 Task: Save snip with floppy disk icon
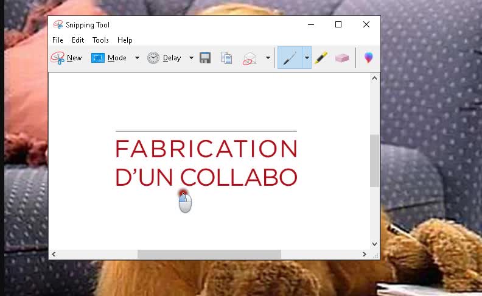(x=205, y=58)
